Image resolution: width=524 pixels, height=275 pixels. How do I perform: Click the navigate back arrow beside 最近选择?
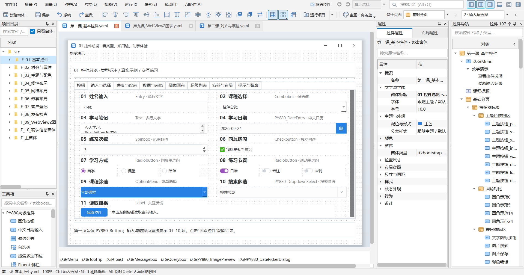tap(339, 4)
